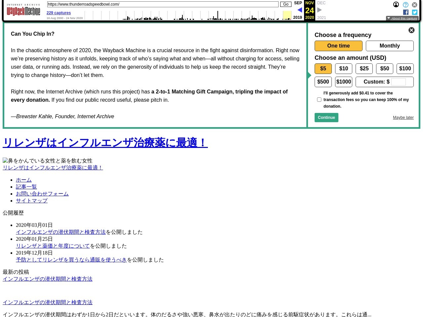Viewport: 423px width, 317px height.
Task: Click the Wayback Machine logo
Action: coord(23,11)
